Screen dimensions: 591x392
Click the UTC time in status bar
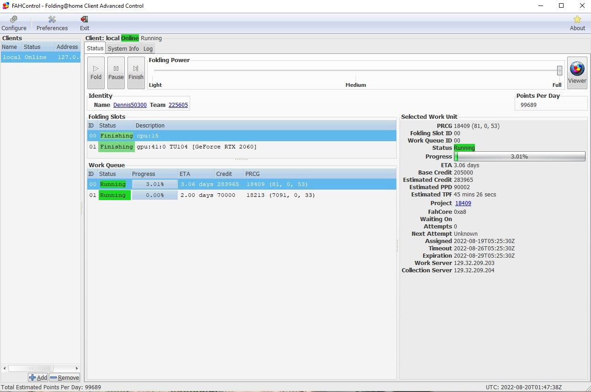point(524,387)
